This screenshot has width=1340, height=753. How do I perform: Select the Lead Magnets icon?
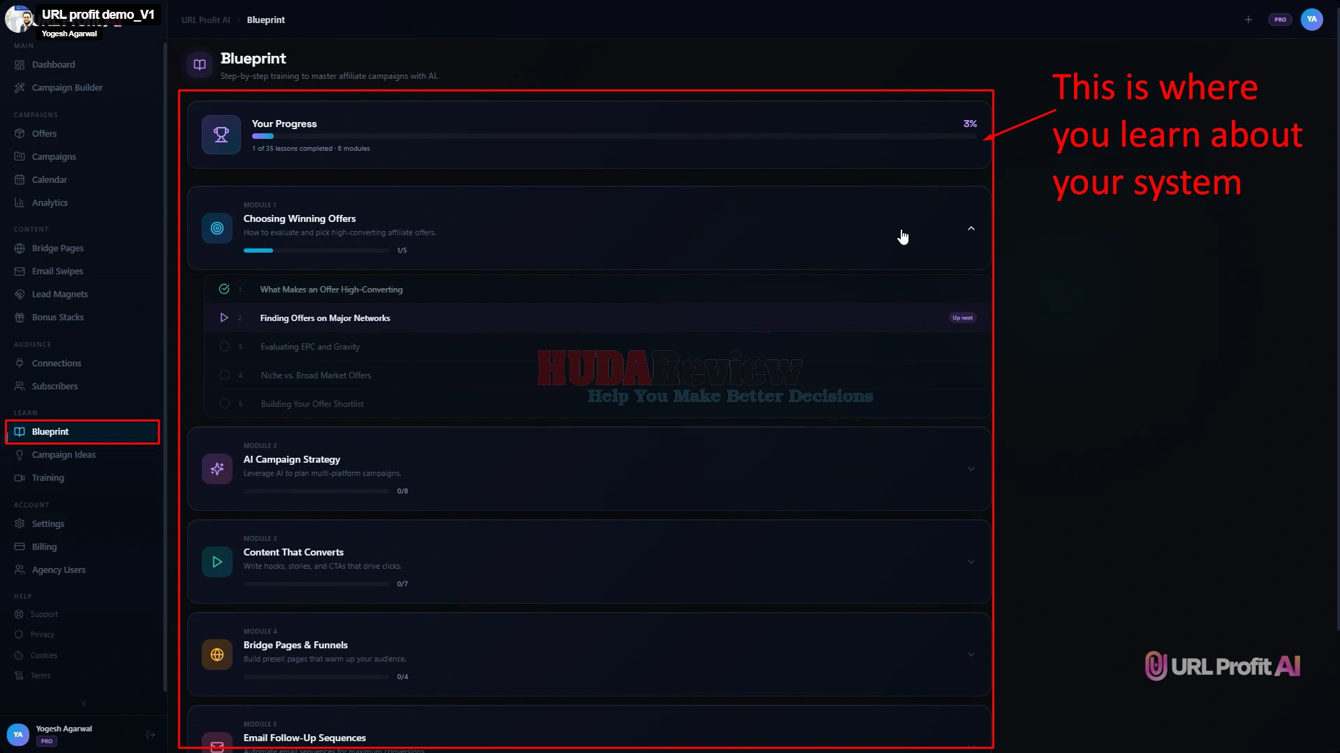[20, 295]
